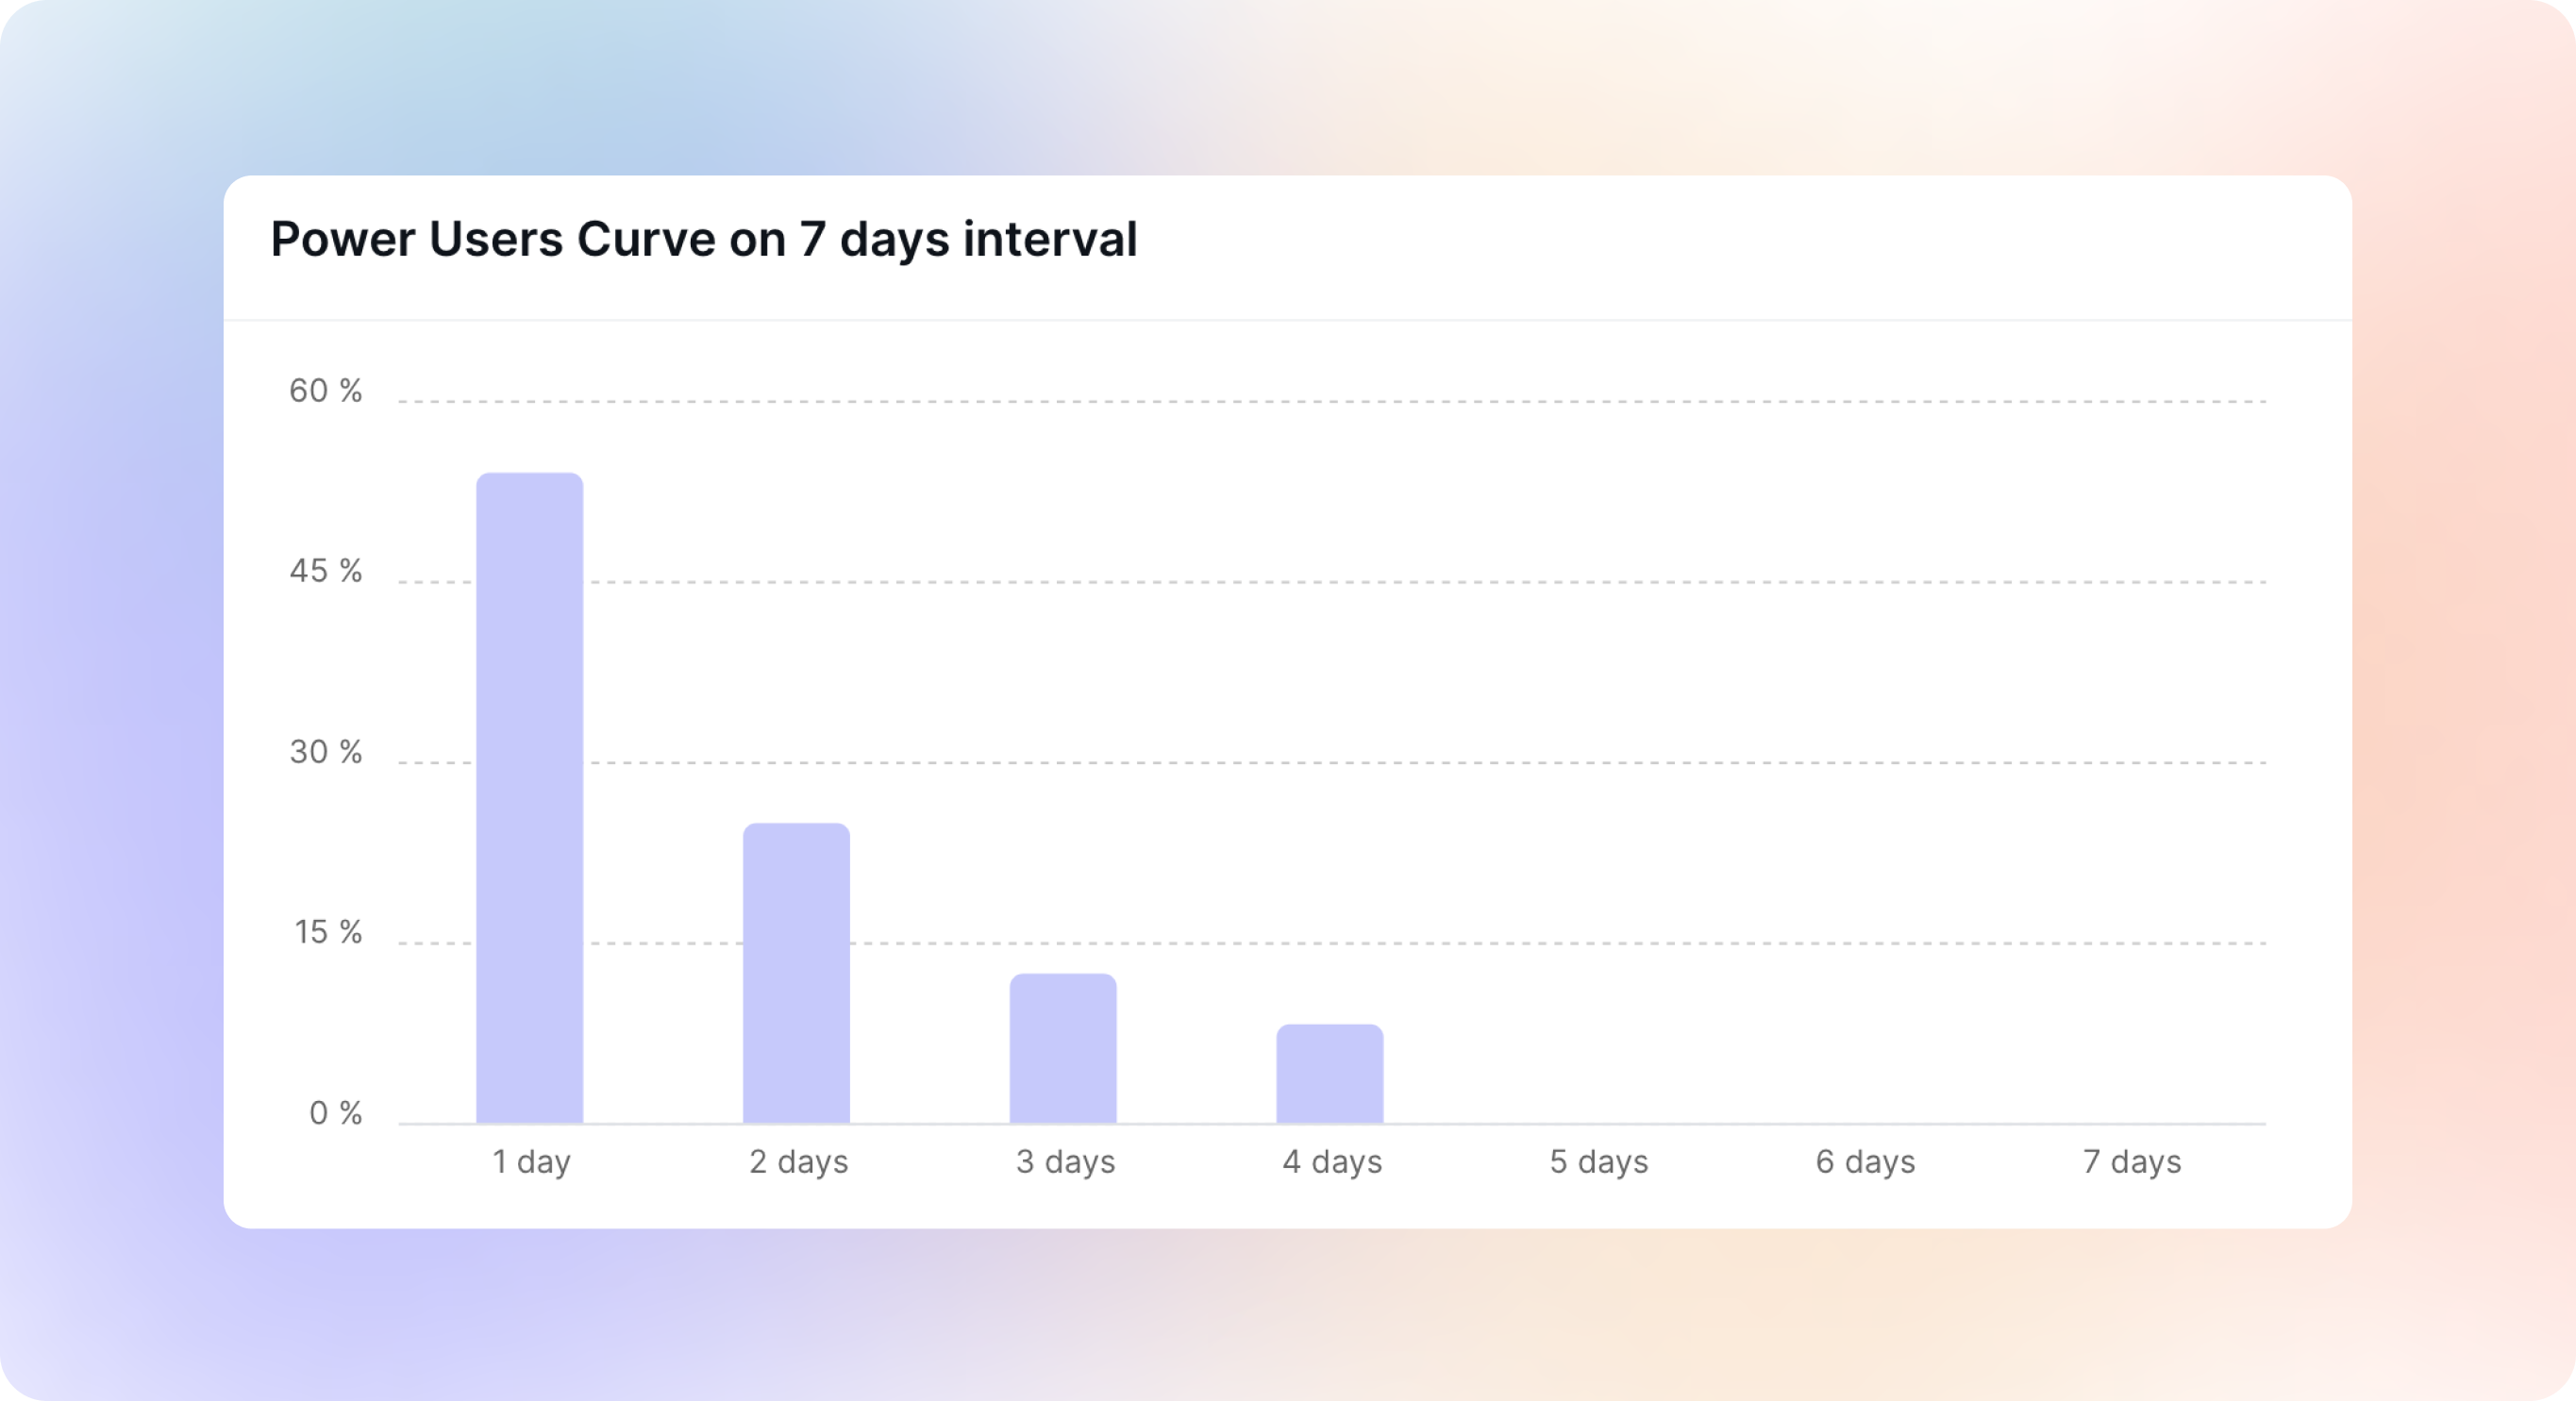Click the '0 %' y-axis label
The height and width of the screenshot is (1401, 2576).
pos(336,1113)
